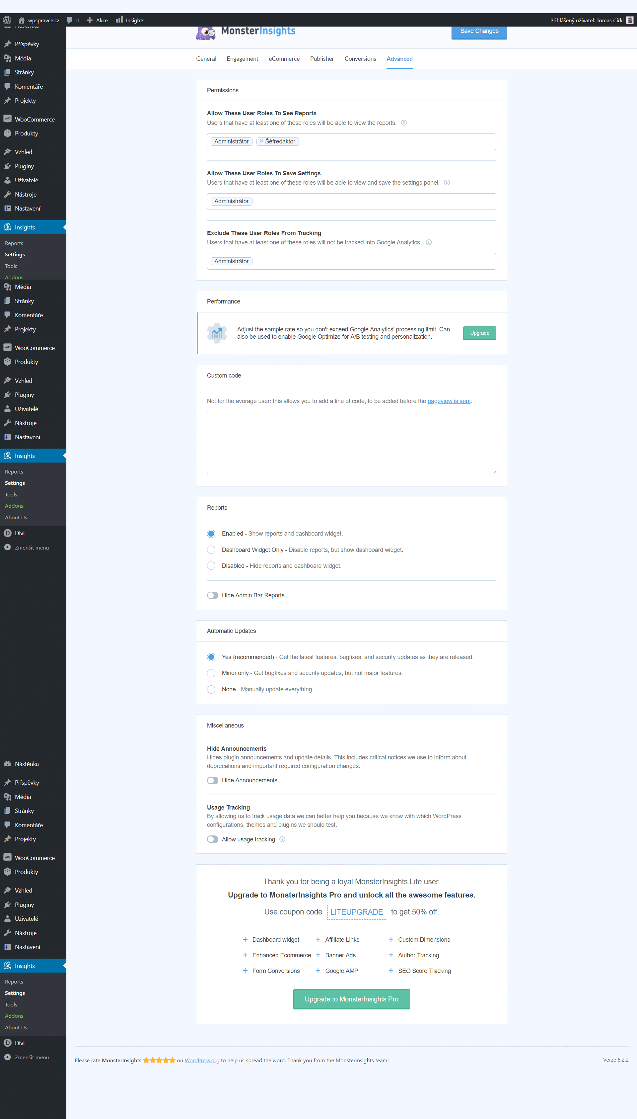Click the 'Enhanced Ecommerce' feature text

pos(282,955)
